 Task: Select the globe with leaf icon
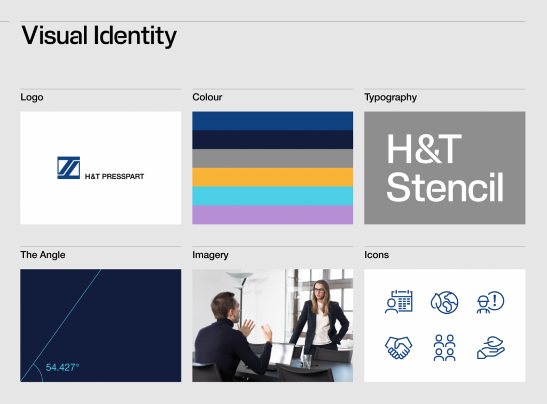[444, 302]
